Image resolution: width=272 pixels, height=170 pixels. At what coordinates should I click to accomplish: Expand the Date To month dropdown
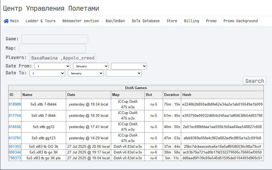pos(86,73)
